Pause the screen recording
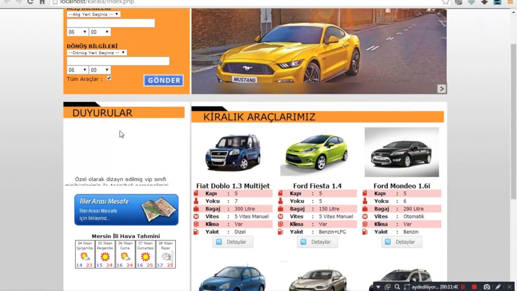The height and width of the screenshot is (291, 517). [463, 287]
